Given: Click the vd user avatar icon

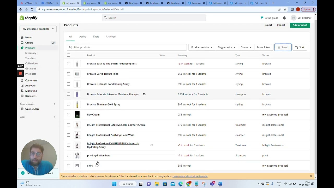Looking at the screenshot, I should click(294, 18).
